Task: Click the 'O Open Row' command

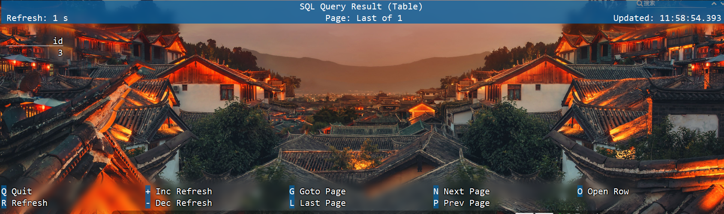Action: 603,191
